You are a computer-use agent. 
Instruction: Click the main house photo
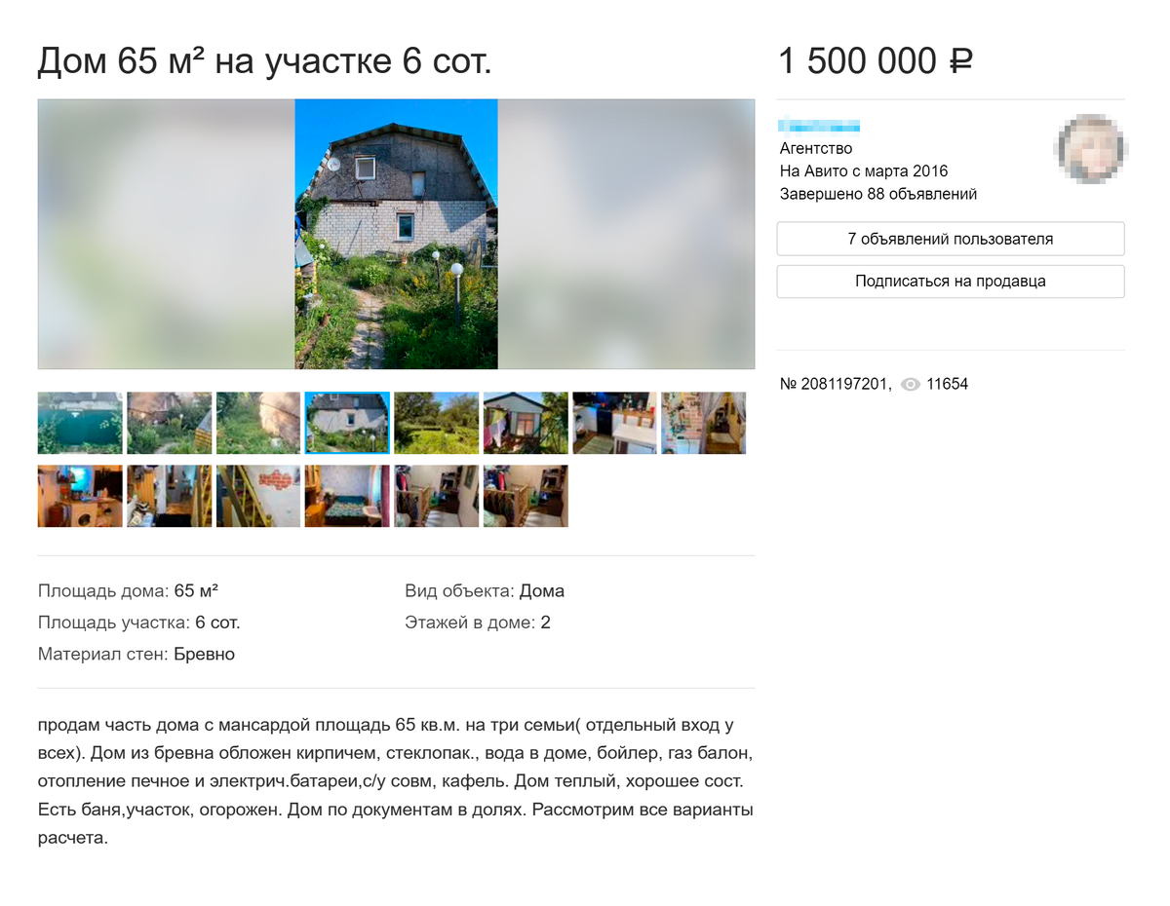click(x=397, y=234)
